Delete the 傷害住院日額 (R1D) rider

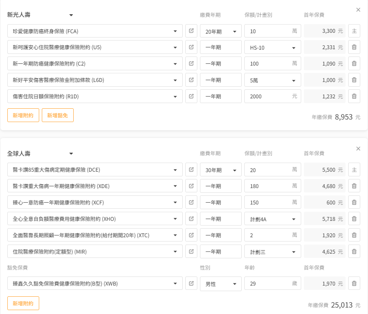354,96
